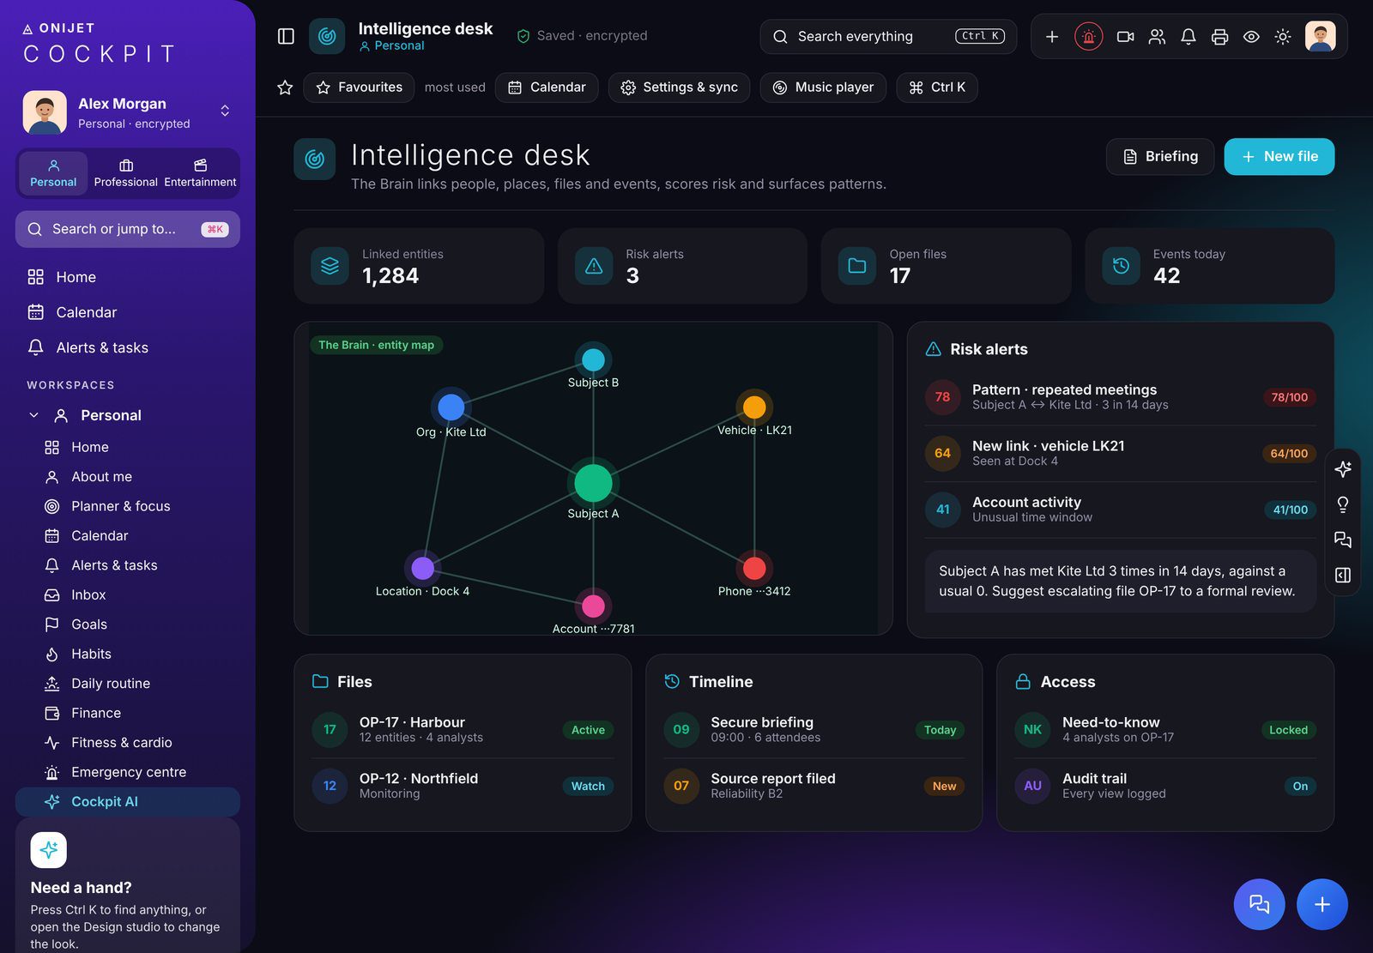Toggle the Audit trail On badge
The width and height of the screenshot is (1373, 953).
[x=1300, y=787]
